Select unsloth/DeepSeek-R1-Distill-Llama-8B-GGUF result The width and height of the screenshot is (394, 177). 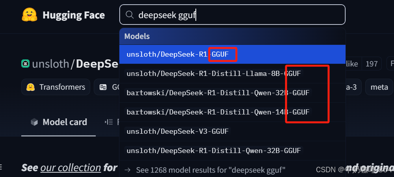(232, 74)
